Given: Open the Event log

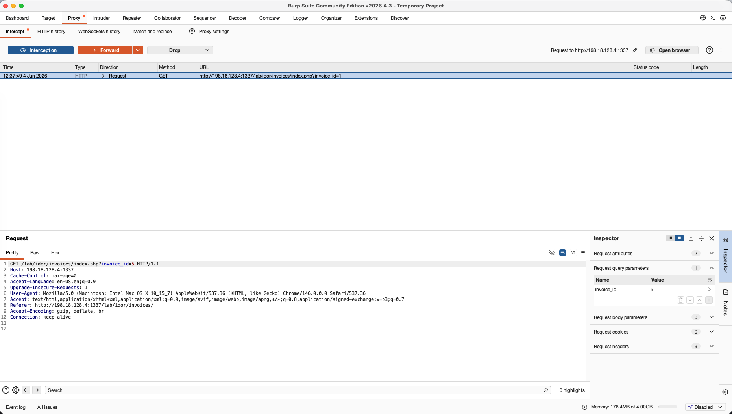Looking at the screenshot, I should point(16,407).
